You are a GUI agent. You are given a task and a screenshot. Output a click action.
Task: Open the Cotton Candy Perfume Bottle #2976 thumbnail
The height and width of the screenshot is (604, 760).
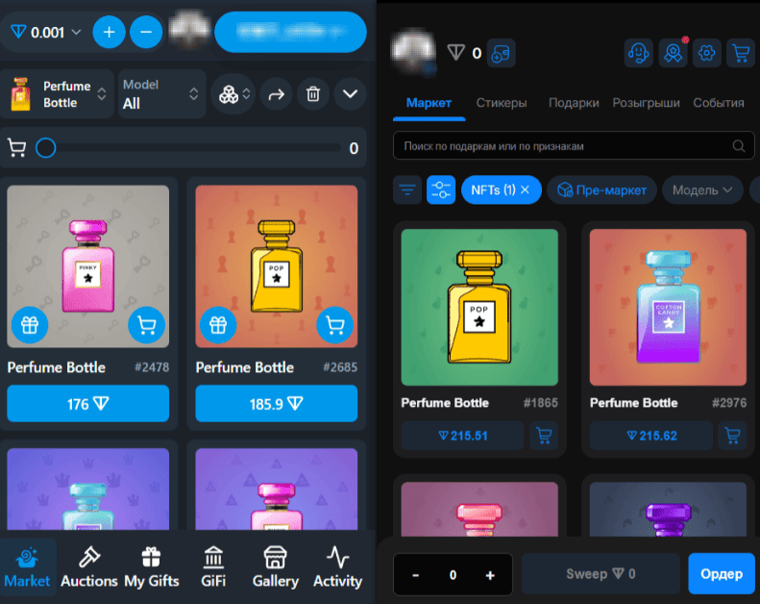click(668, 308)
